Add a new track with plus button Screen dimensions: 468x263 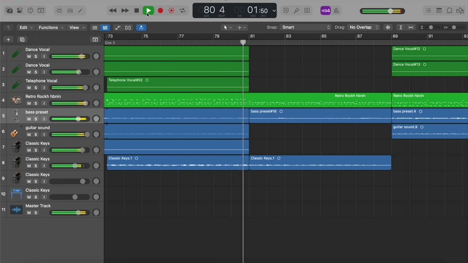pos(8,39)
